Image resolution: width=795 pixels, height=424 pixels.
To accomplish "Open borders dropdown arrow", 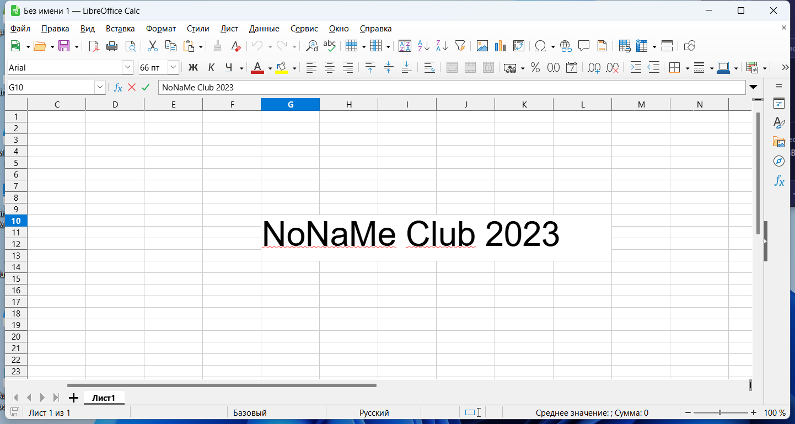I will pos(687,68).
